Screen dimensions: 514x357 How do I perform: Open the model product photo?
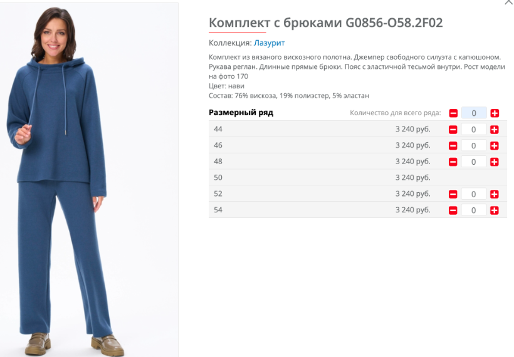point(89,180)
